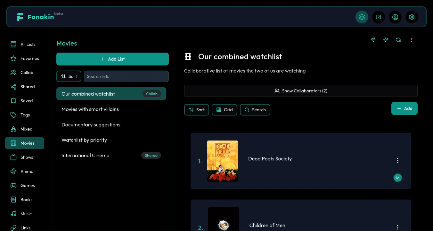Click the Fanakin logo icon
The height and width of the screenshot is (231, 433).
click(x=20, y=17)
